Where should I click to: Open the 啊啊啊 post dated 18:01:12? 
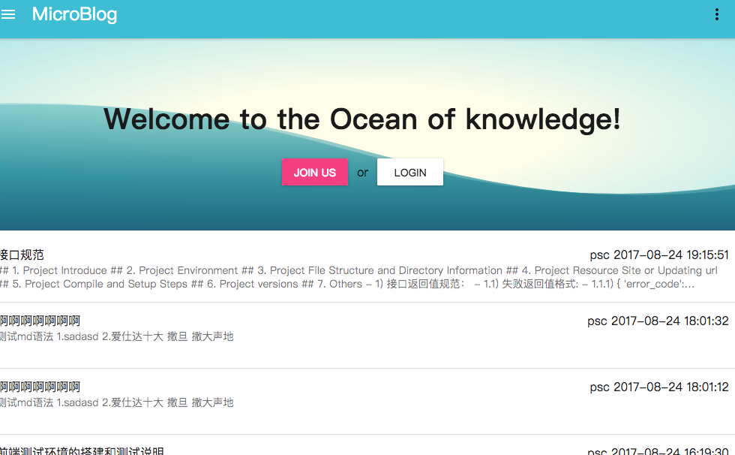click(x=40, y=387)
